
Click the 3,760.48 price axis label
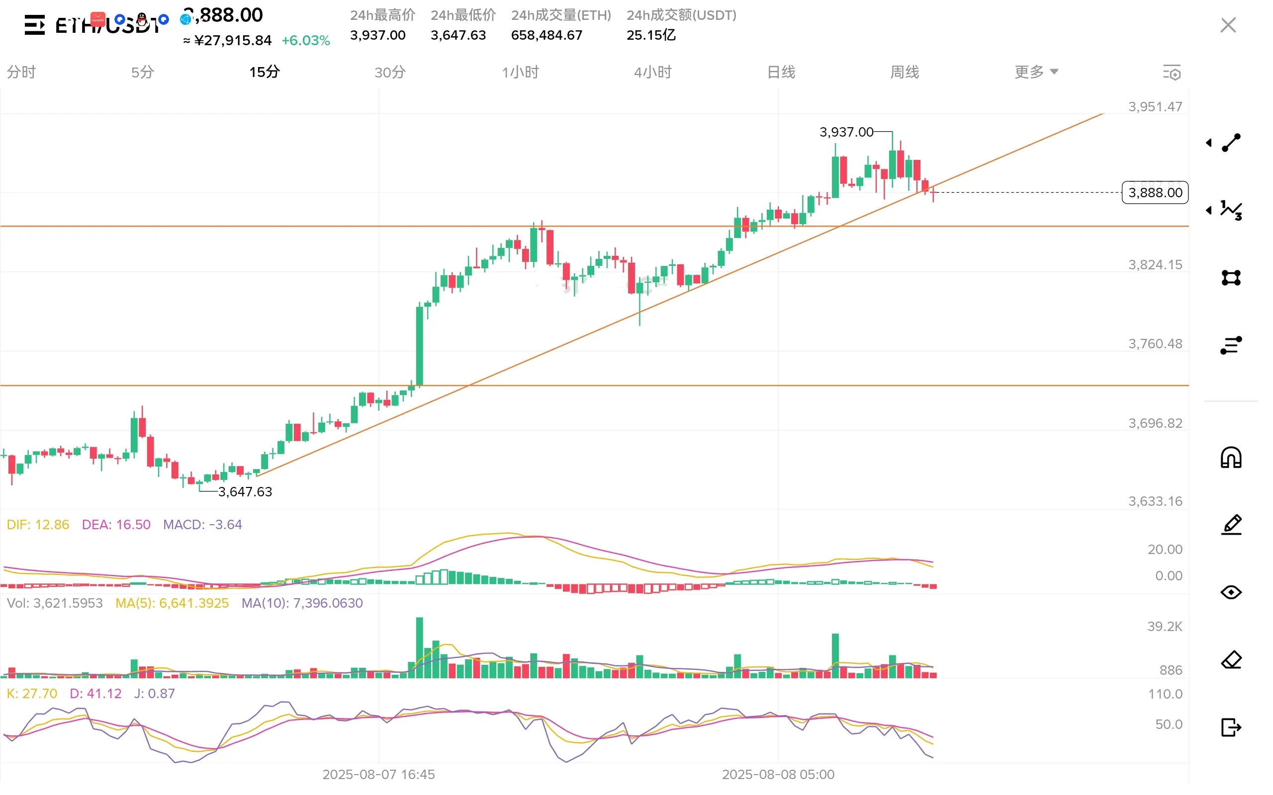(1155, 344)
